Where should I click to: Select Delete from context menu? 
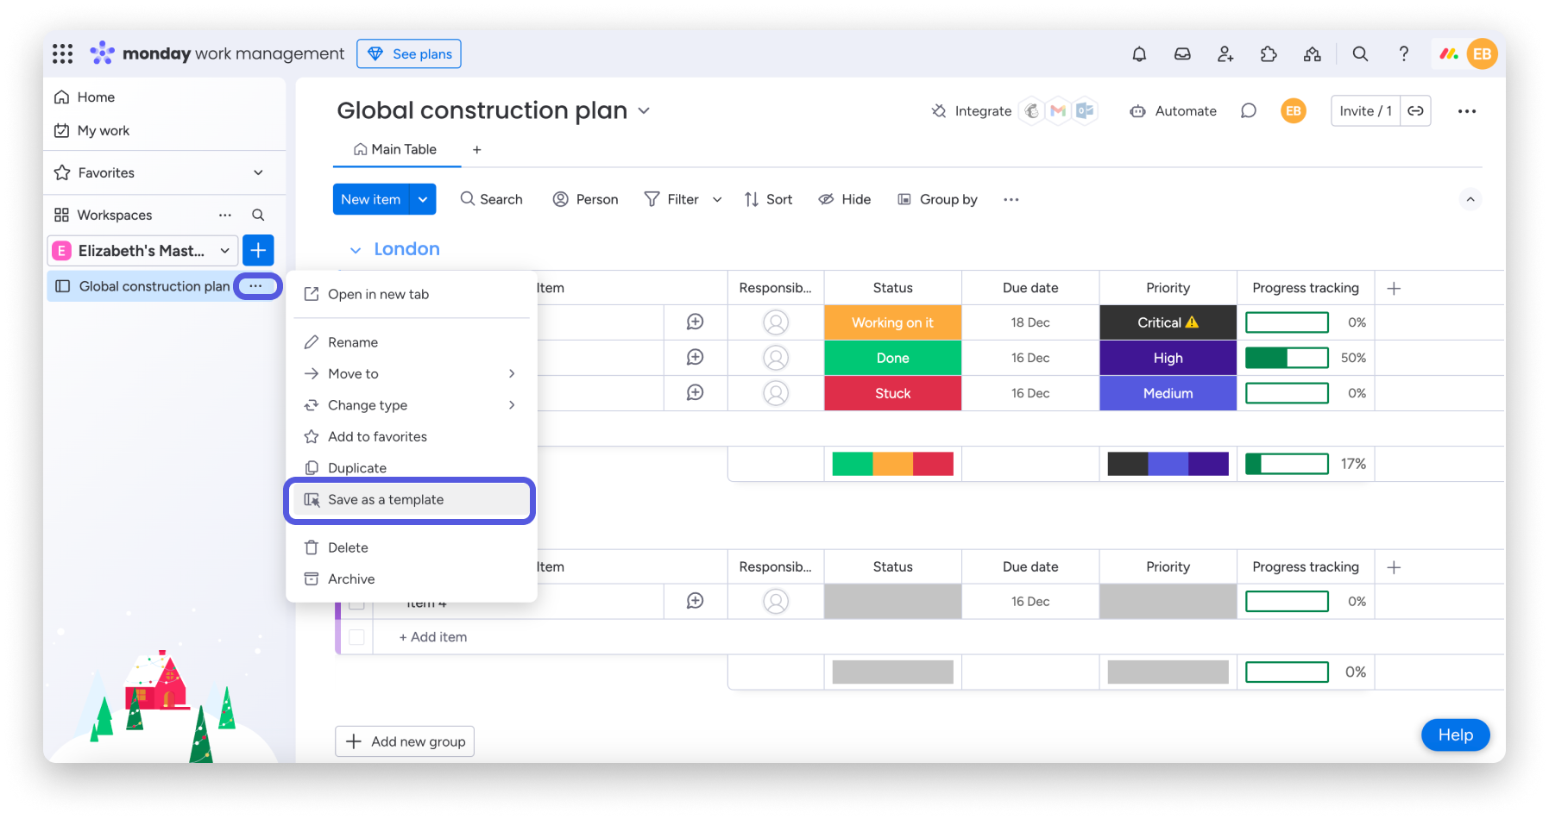pyautogui.click(x=411, y=547)
